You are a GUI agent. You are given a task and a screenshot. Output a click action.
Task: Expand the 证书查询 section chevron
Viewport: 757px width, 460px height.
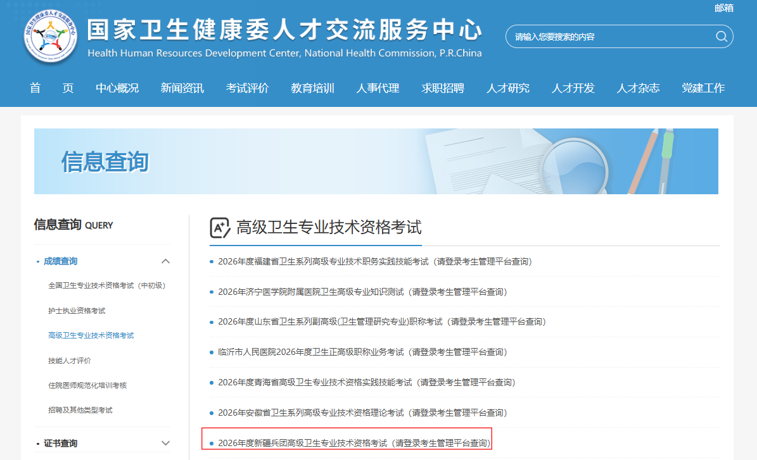(165, 443)
